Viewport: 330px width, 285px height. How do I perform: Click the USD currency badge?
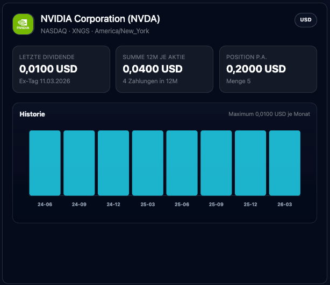(x=305, y=20)
